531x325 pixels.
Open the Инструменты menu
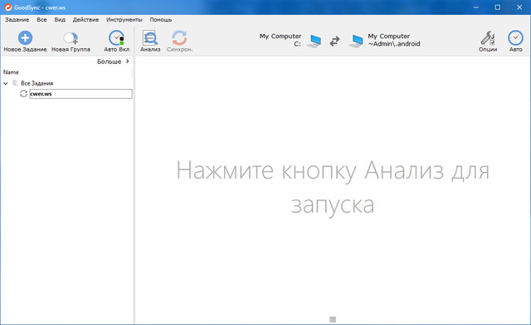pyautogui.click(x=124, y=20)
